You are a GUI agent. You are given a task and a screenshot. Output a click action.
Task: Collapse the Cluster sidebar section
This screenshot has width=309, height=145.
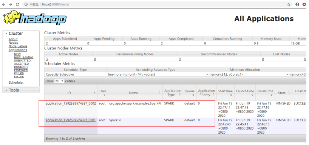coord(21,34)
